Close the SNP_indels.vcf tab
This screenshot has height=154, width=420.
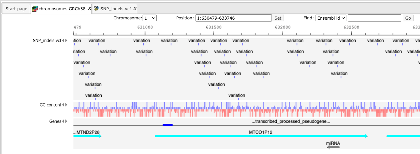coord(135,9)
